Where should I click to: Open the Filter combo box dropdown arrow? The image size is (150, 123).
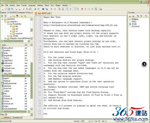point(31,115)
